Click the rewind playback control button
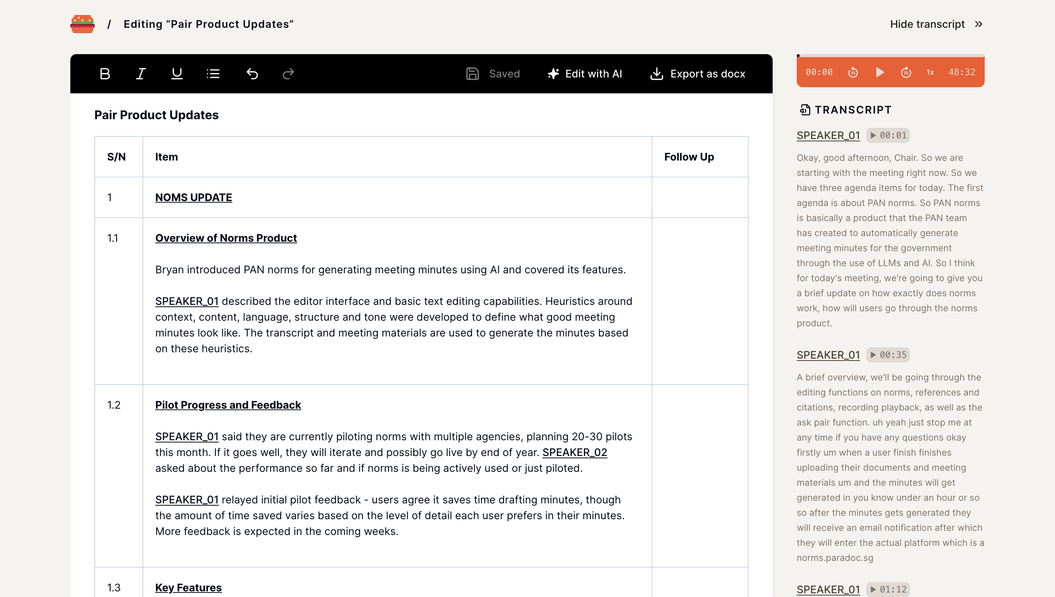The height and width of the screenshot is (597, 1055). [853, 72]
